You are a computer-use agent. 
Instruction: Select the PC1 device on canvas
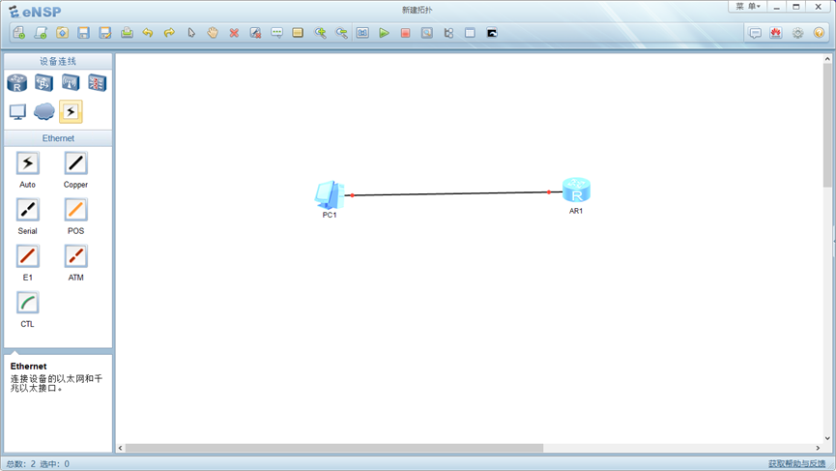coord(330,195)
